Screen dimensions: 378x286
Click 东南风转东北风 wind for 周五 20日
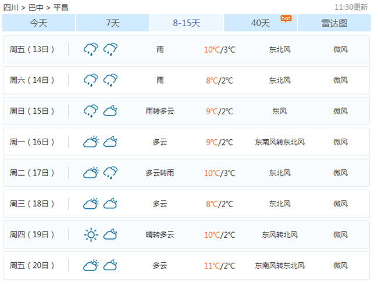pyautogui.click(x=280, y=266)
